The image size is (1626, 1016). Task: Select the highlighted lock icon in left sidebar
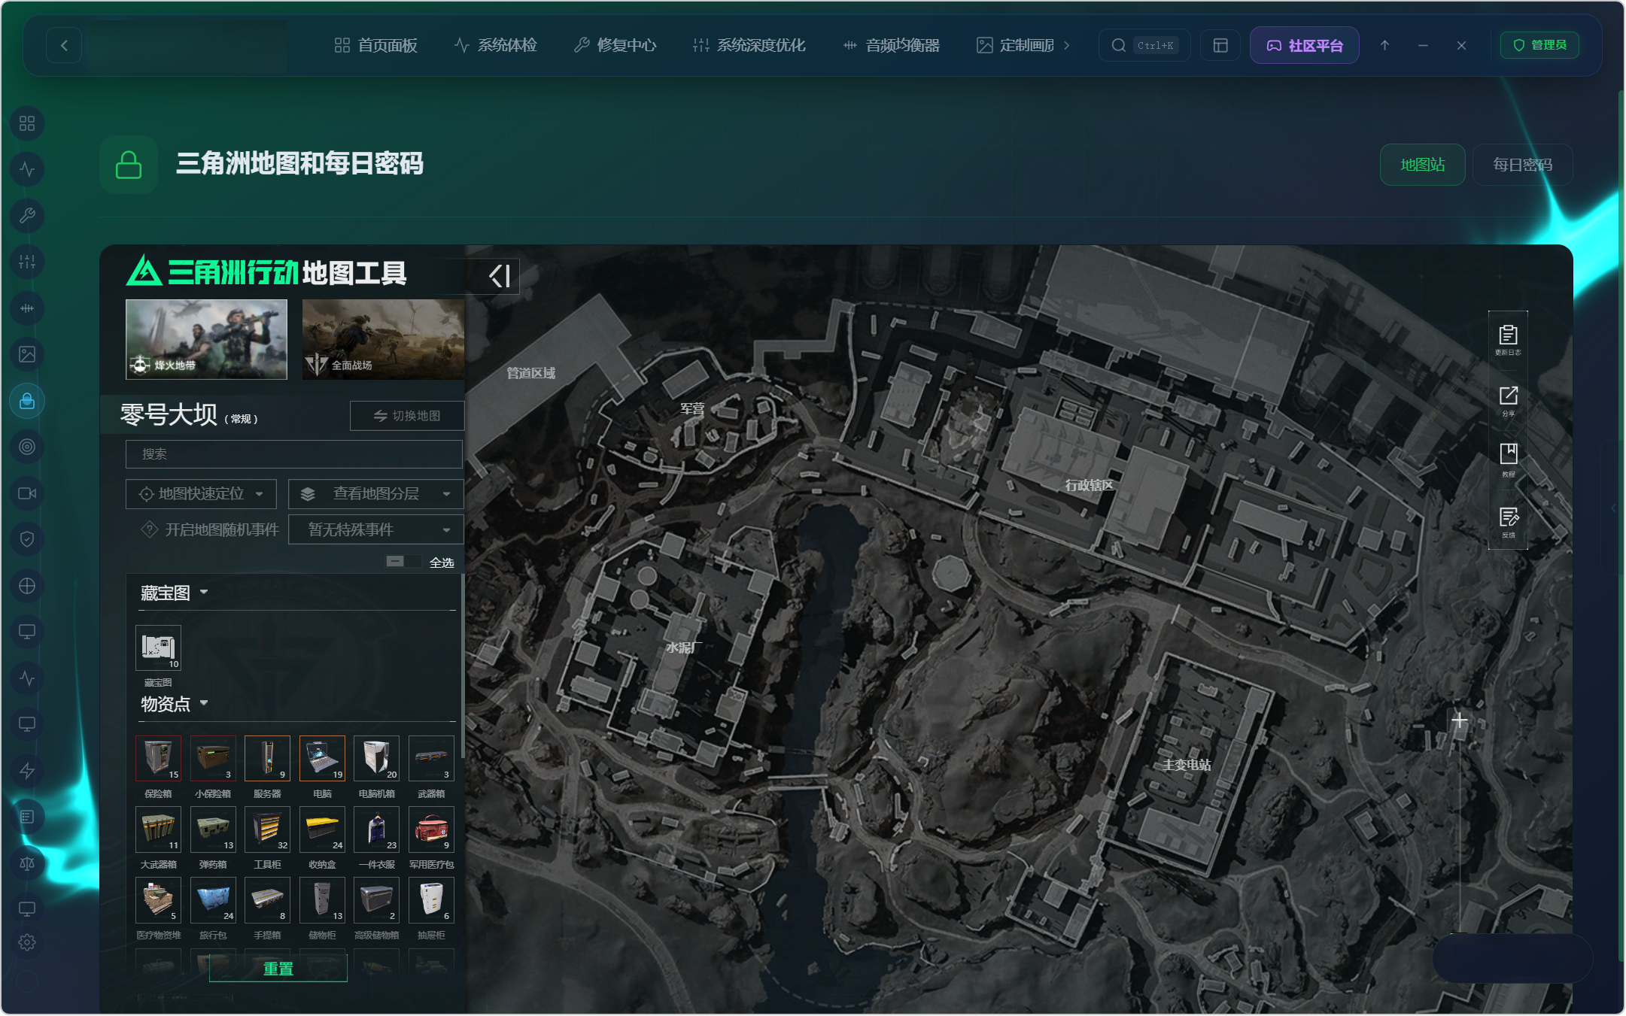(x=27, y=401)
